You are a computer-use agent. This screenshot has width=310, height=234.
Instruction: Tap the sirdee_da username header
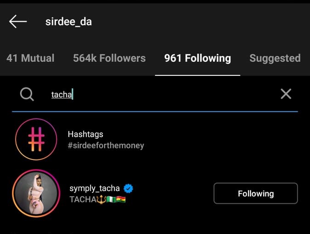68,22
